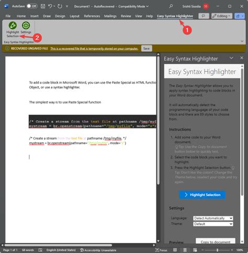Click the zoom in plus button
The image size is (248, 253).
tap(232, 250)
